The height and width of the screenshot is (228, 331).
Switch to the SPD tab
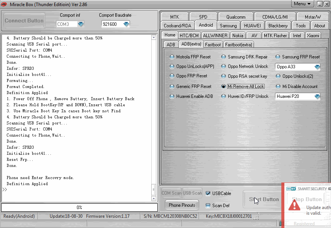(203, 17)
